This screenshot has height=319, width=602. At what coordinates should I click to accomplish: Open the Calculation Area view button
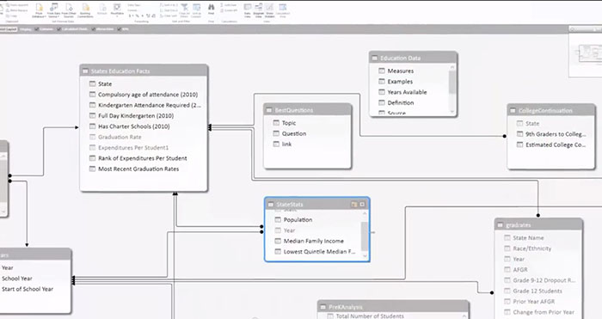(x=283, y=11)
